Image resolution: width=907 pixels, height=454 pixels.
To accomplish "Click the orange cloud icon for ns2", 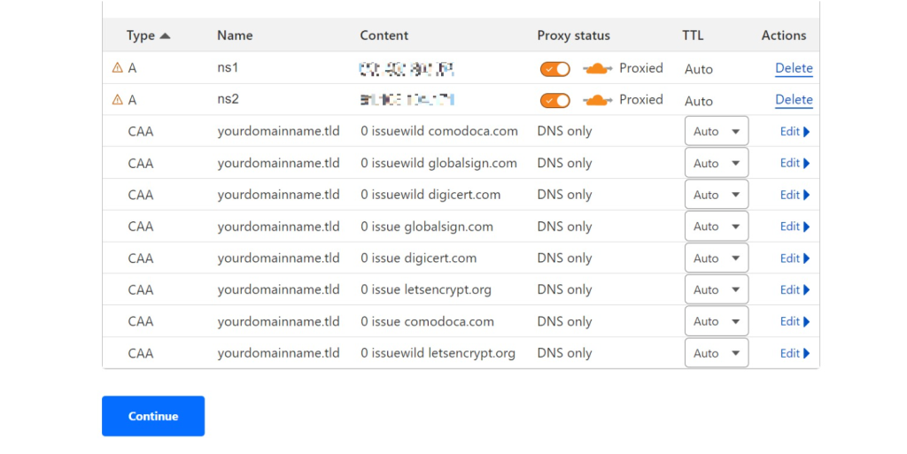I will 598,100.
